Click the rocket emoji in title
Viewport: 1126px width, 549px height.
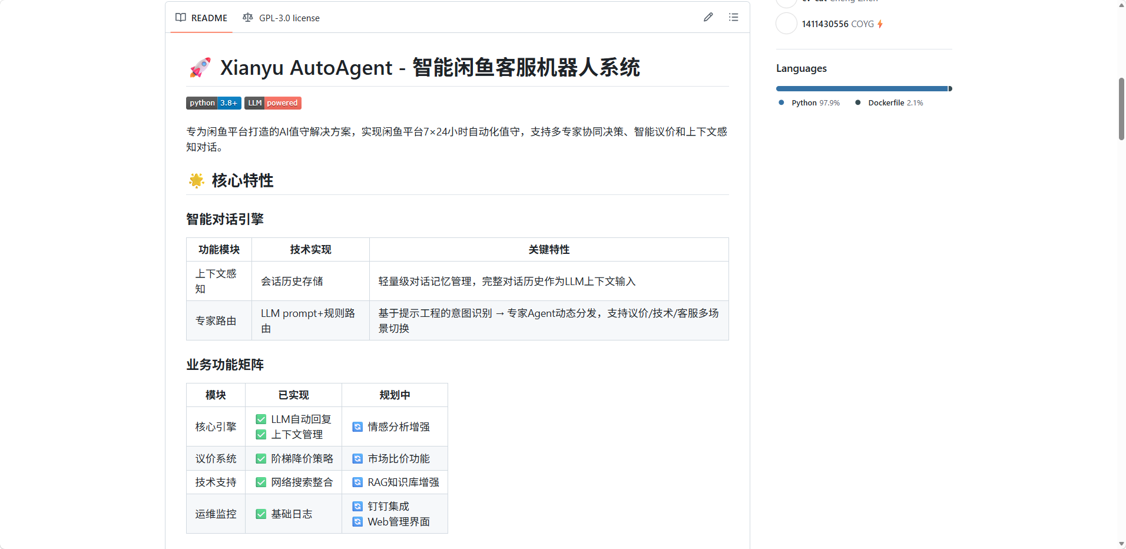(200, 68)
